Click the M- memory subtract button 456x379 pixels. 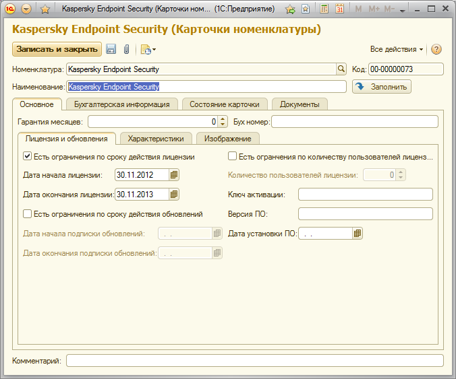coord(389,9)
